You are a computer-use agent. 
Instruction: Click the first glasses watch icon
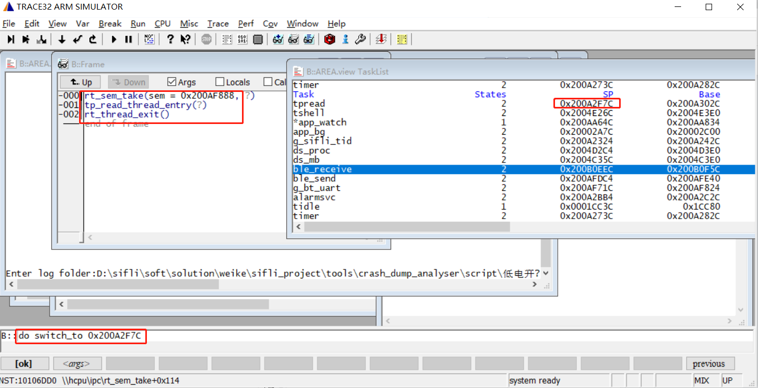coord(278,39)
